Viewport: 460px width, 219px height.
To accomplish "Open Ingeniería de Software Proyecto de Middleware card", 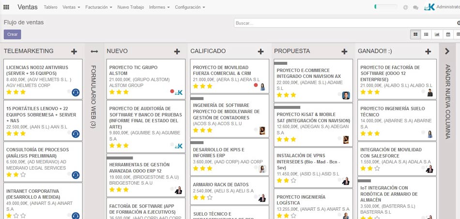I will [226, 112].
